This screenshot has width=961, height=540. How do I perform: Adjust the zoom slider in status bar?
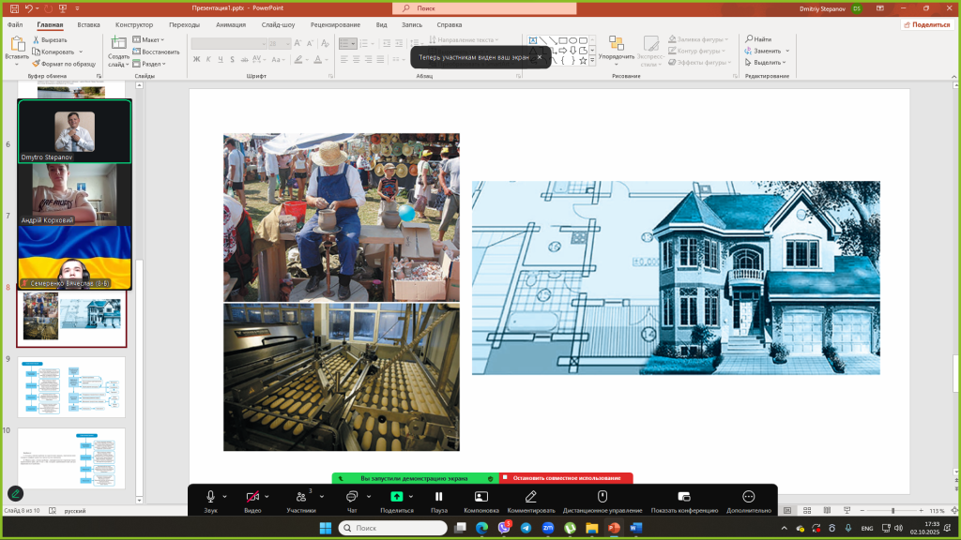tap(892, 511)
